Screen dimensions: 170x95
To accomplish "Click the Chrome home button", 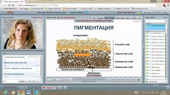I will coord(13,5).
